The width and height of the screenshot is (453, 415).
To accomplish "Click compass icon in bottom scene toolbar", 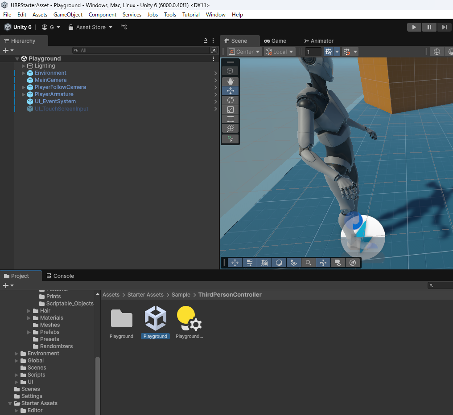I will pyautogui.click(x=353, y=263).
